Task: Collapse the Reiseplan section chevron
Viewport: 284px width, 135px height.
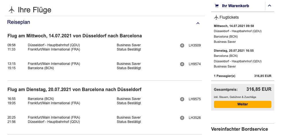Action: click(198, 23)
